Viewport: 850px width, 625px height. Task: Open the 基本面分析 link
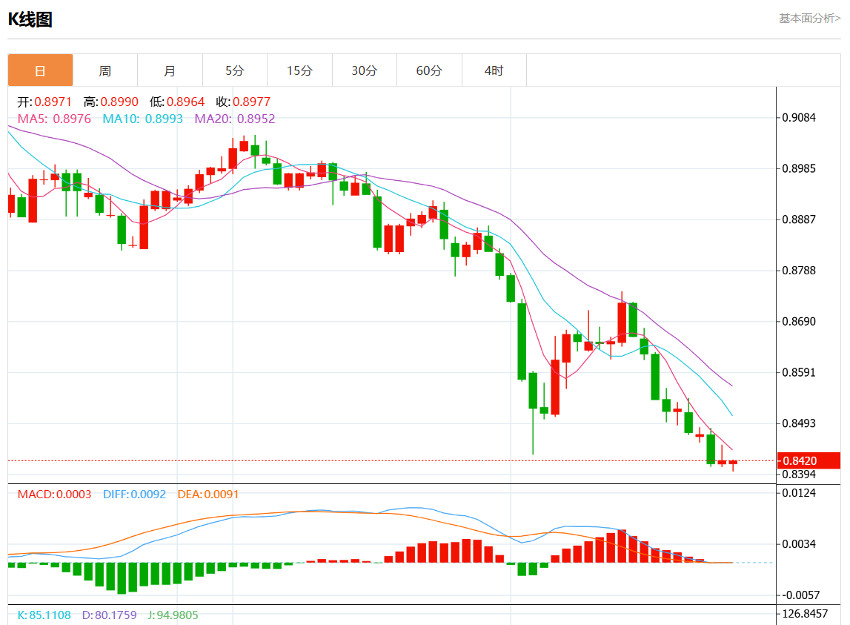pyautogui.click(x=809, y=19)
